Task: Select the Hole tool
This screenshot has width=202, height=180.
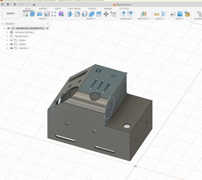Action: pyautogui.click(x=47, y=14)
